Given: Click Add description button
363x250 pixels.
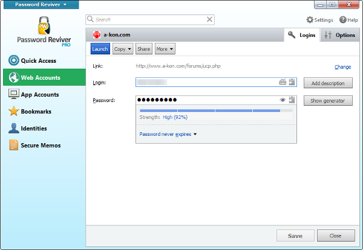Looking at the screenshot, I should 328,83.
